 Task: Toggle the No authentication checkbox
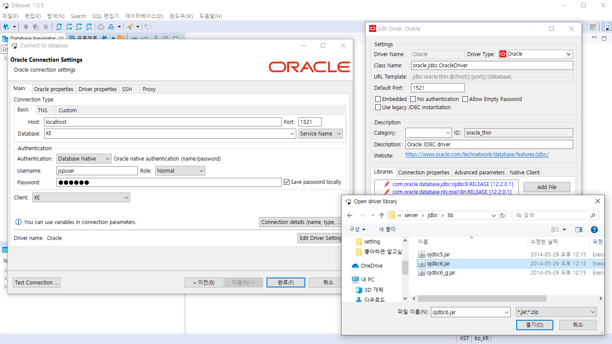coord(413,99)
